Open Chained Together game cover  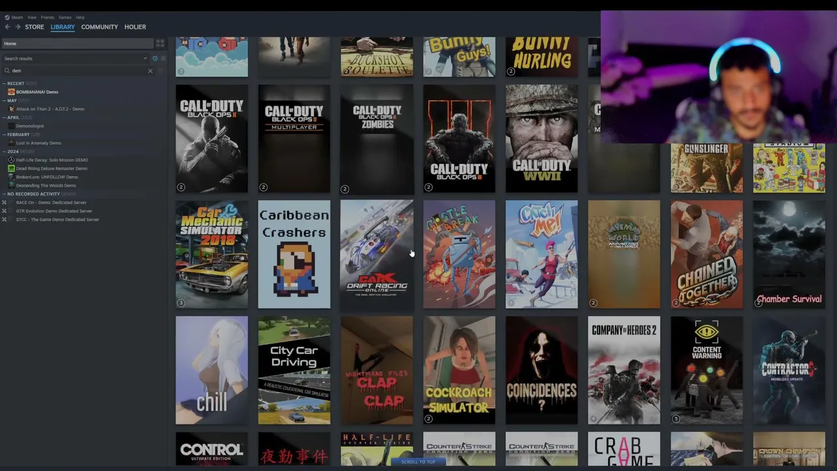(x=706, y=254)
